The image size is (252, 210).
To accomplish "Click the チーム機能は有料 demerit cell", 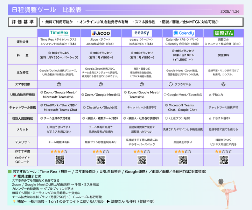I will tap(59, 142).
